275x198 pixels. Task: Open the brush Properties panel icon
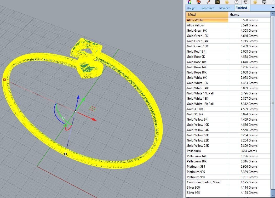208,2
